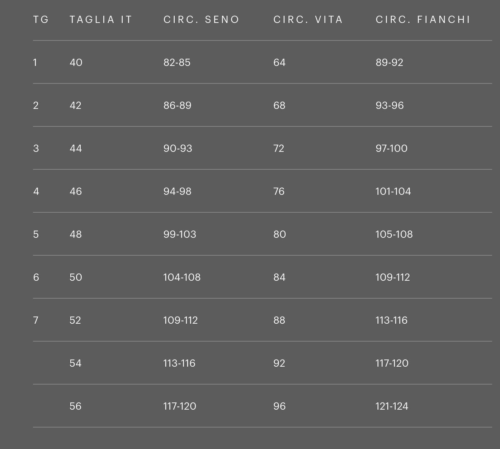Select Italian size 54 cell
The width and height of the screenshot is (500, 449).
click(76, 363)
